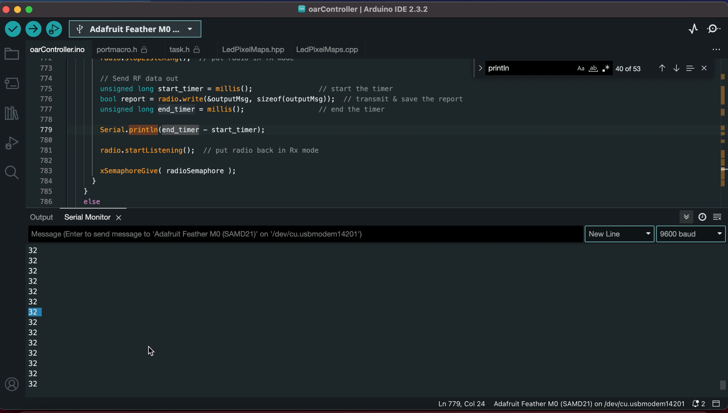Open the Debug sidebar panel icon
Screen dimensions: 728x413
(12, 143)
